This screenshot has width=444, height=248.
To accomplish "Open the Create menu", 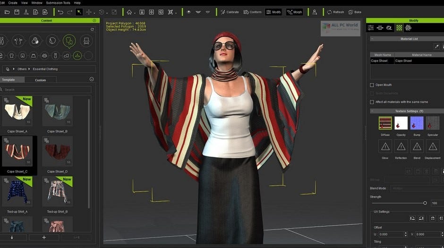I will click(13, 3).
